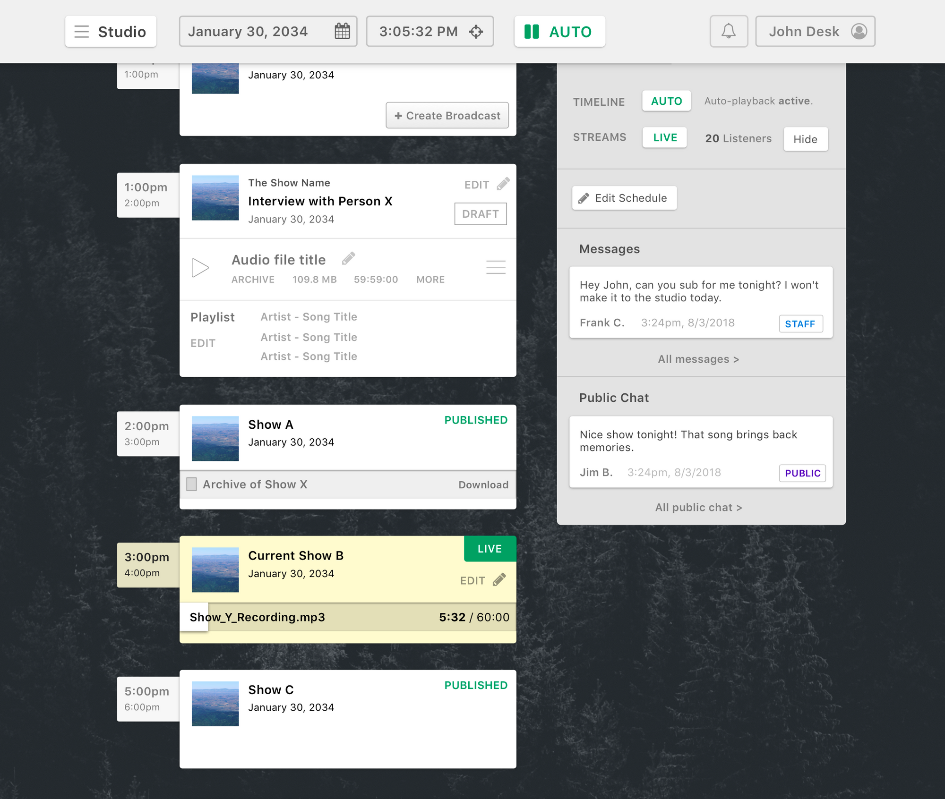Viewport: 945px width, 799px height.
Task: Click the PUBLISHED status on Show A
Action: coord(476,420)
